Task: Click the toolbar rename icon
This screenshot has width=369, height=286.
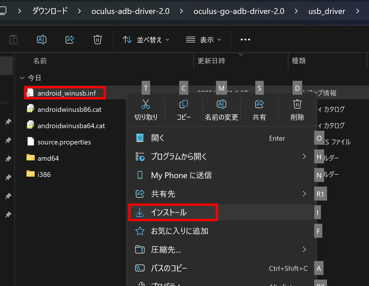Action: click(x=42, y=40)
